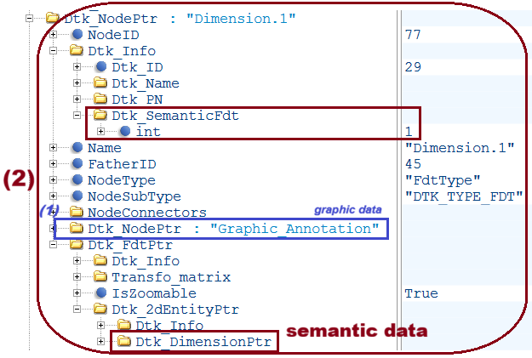Click the blue sphere icon next to NodeID
532x358 pixels.
pyautogui.click(x=77, y=35)
